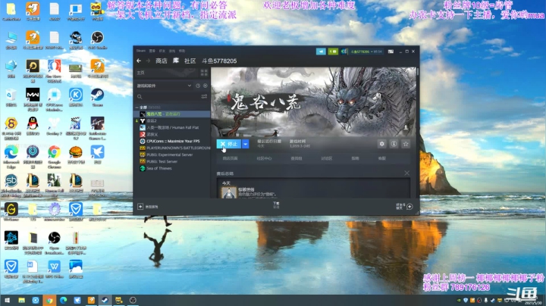Open the 查找组 link

coord(297,158)
